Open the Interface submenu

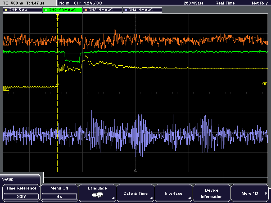click(x=174, y=193)
